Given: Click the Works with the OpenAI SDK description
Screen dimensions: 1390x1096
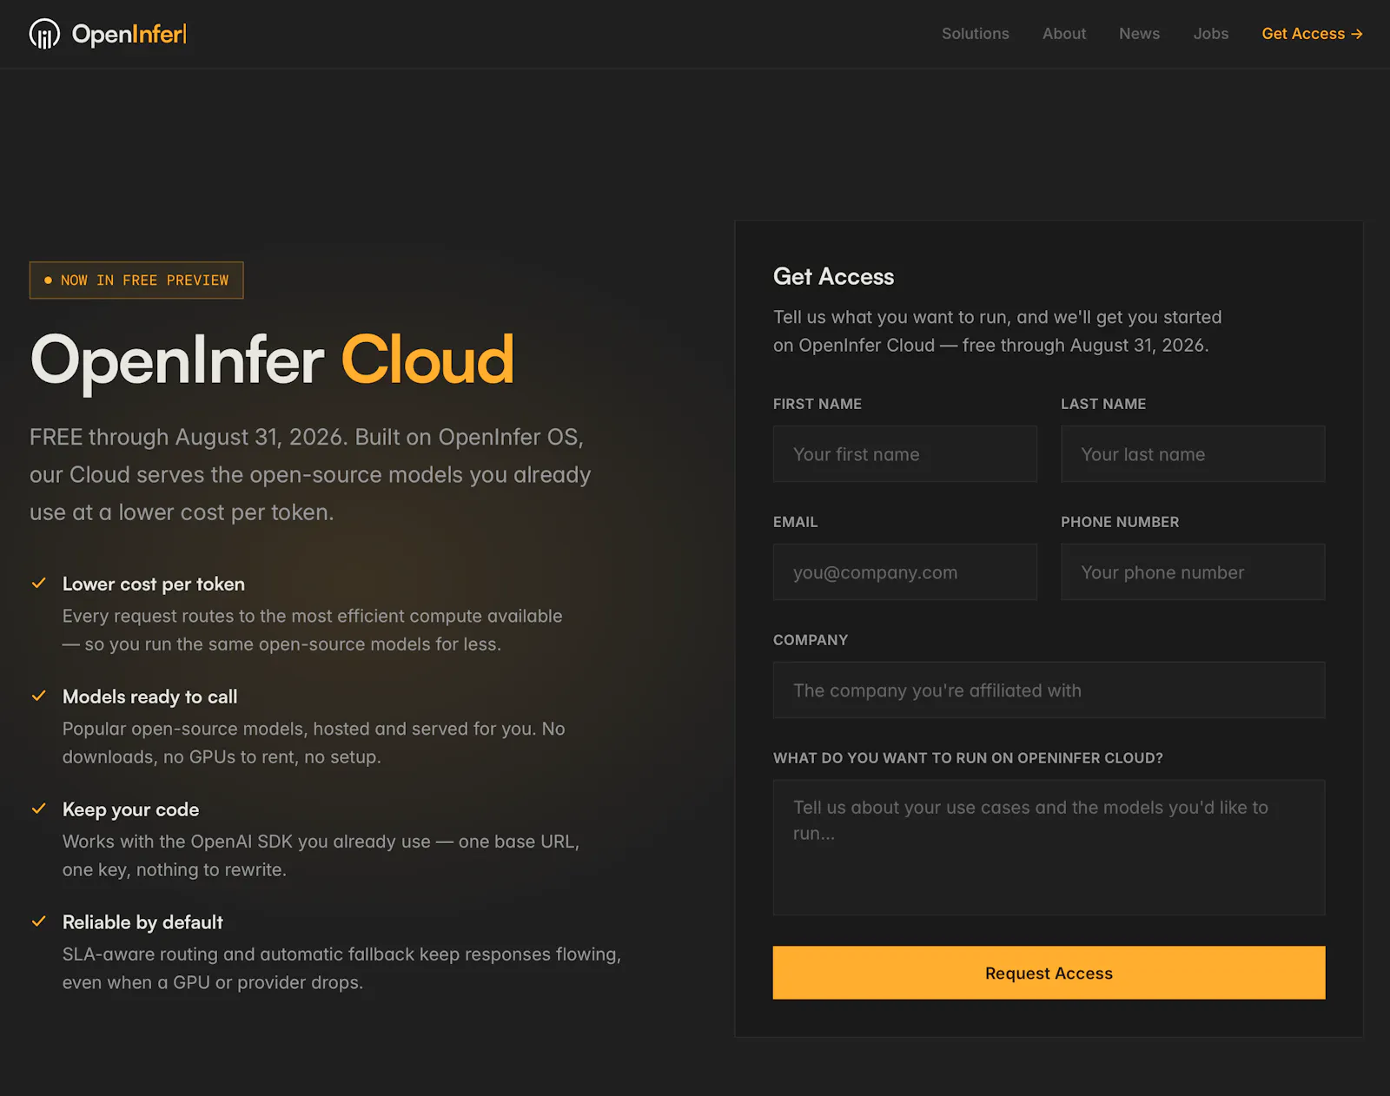Looking at the screenshot, I should (321, 855).
